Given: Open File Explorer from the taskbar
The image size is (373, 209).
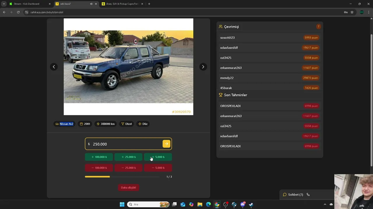Looking at the screenshot, I should (x=200, y=204).
